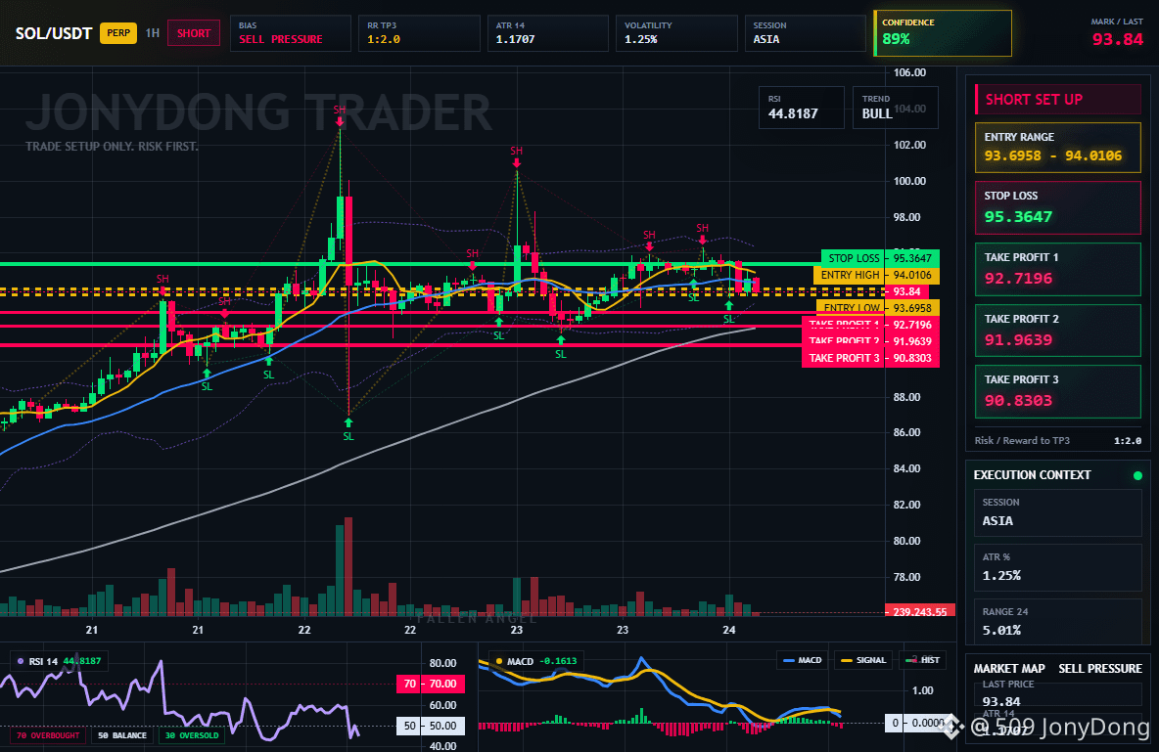
Task: Click the Session ASIA header card
Action: point(805,33)
